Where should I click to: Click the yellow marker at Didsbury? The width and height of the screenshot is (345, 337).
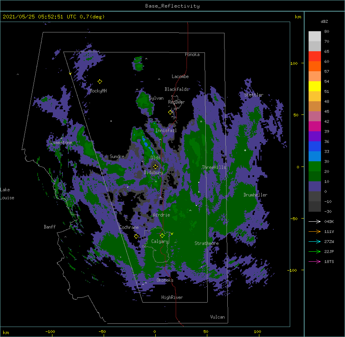click(155, 166)
